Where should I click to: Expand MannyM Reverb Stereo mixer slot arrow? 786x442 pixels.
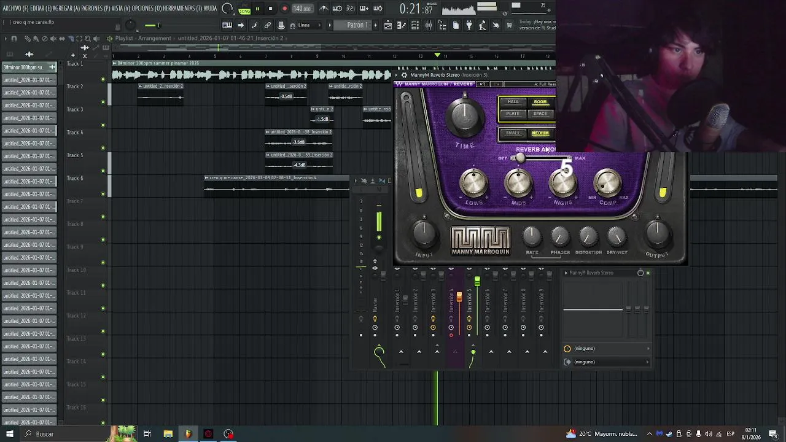click(566, 273)
